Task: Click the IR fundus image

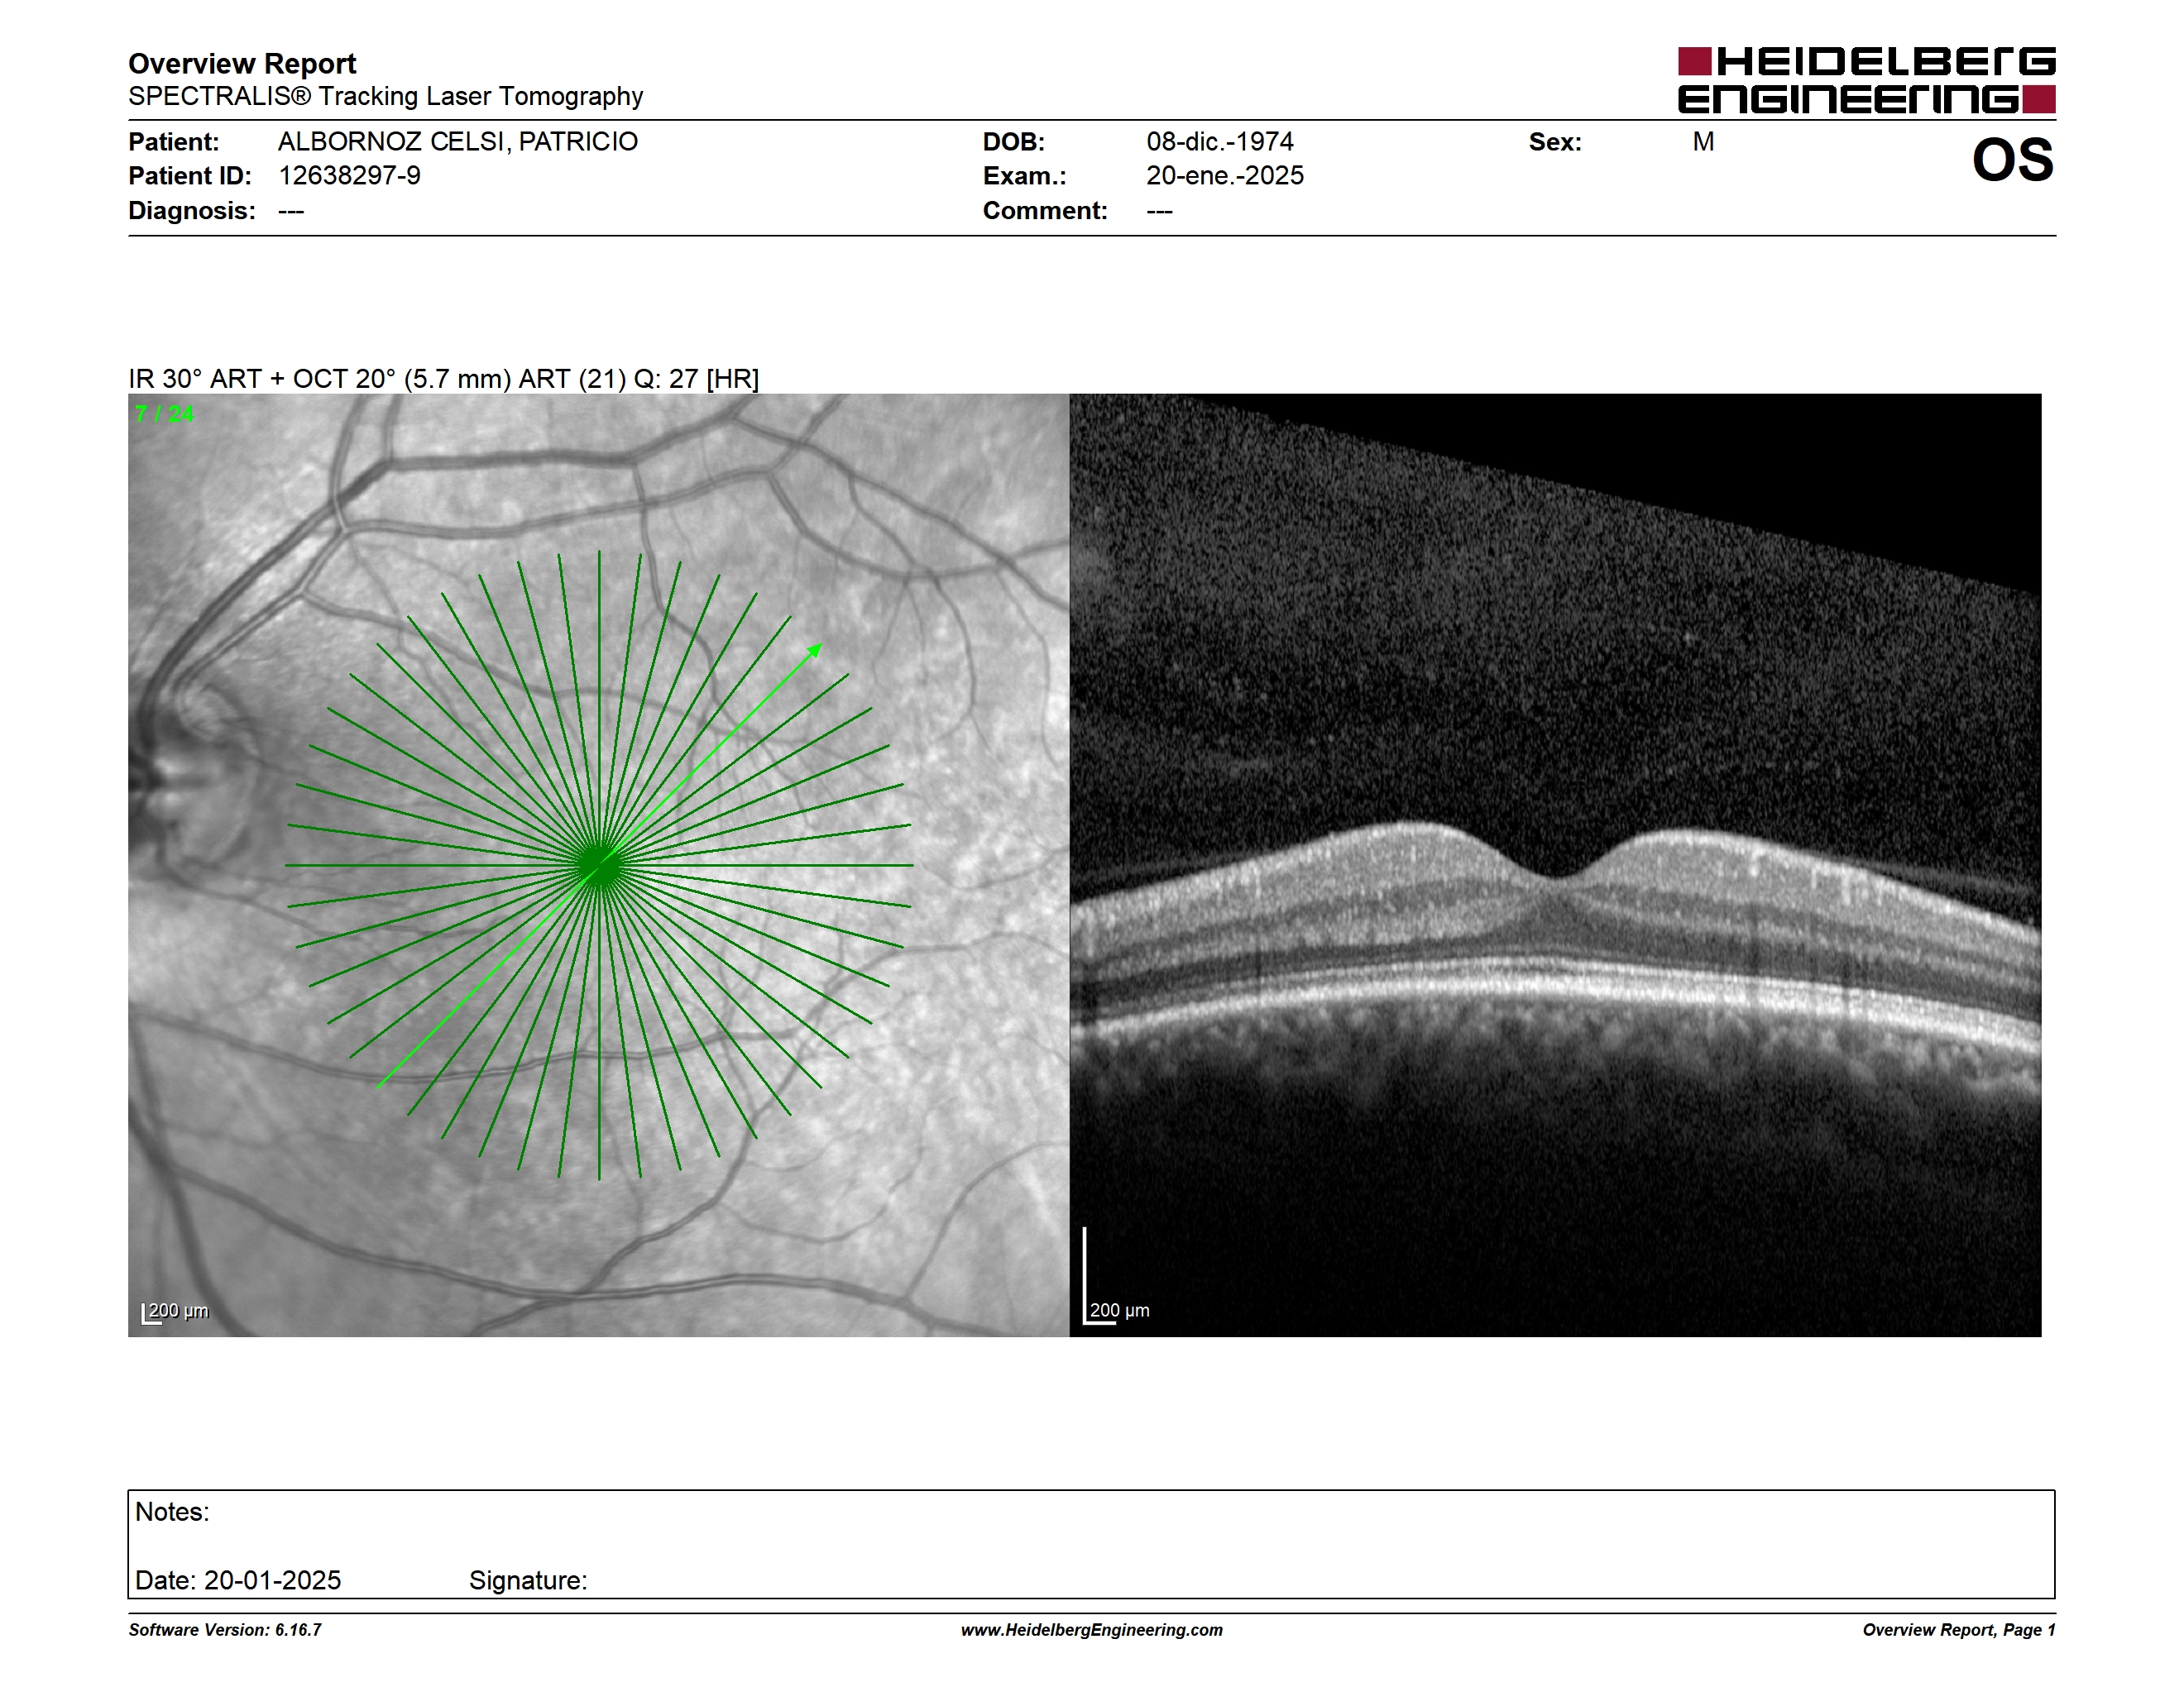Action: tap(599, 866)
